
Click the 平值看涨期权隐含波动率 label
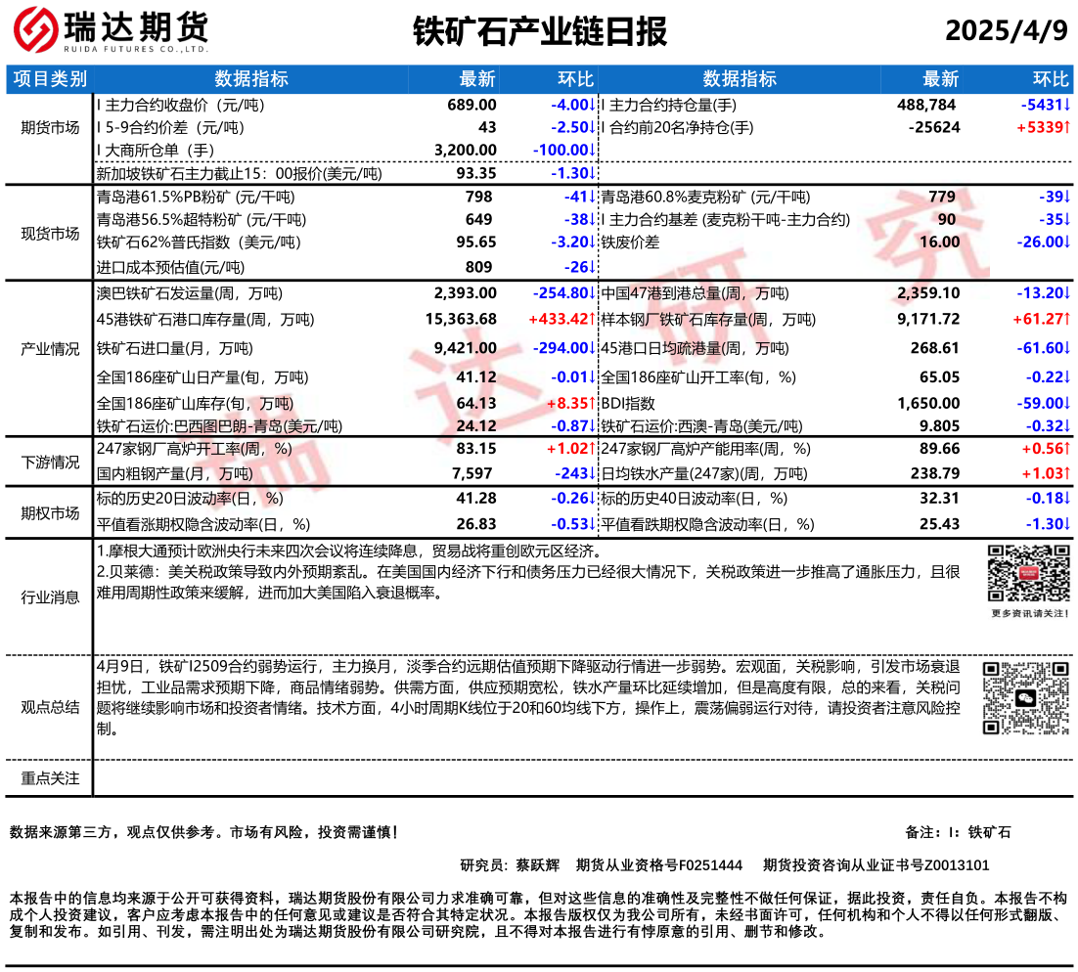203,524
